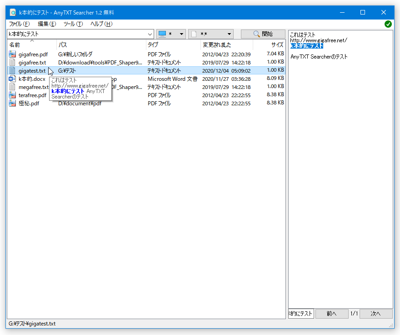Viewport: 400px width, 335px height.
Task: Click the AnyTXT Searcherのテスト preview line
Action: click(x=319, y=57)
